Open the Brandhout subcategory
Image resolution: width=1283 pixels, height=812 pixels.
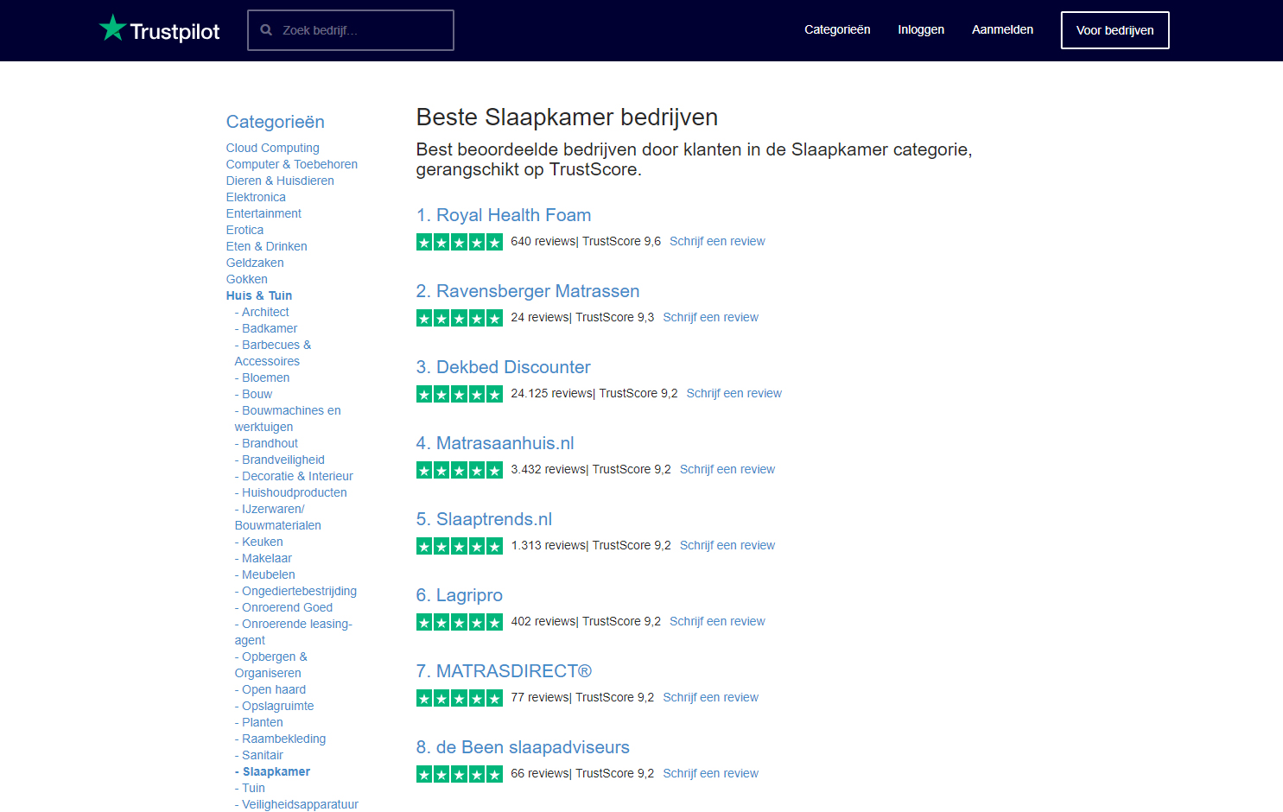tap(266, 443)
